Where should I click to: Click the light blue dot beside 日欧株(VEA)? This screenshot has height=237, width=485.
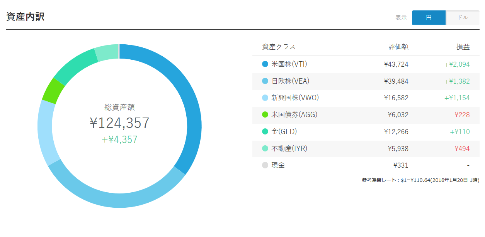[265, 81]
